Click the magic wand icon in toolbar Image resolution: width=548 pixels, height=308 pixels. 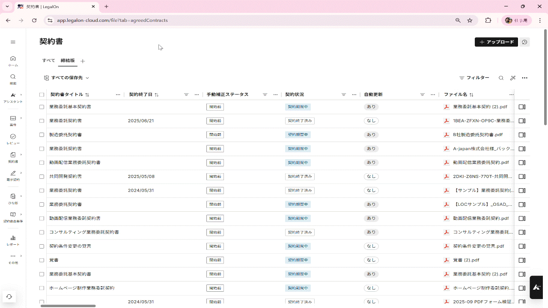coord(513,78)
